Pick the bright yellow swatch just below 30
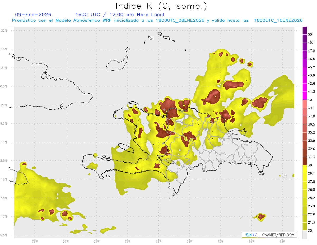 [x=305, y=169]
